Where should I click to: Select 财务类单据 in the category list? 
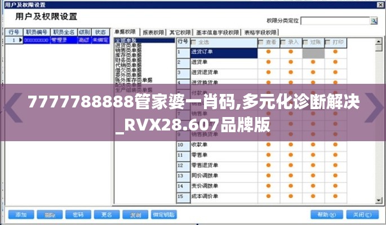128,60
